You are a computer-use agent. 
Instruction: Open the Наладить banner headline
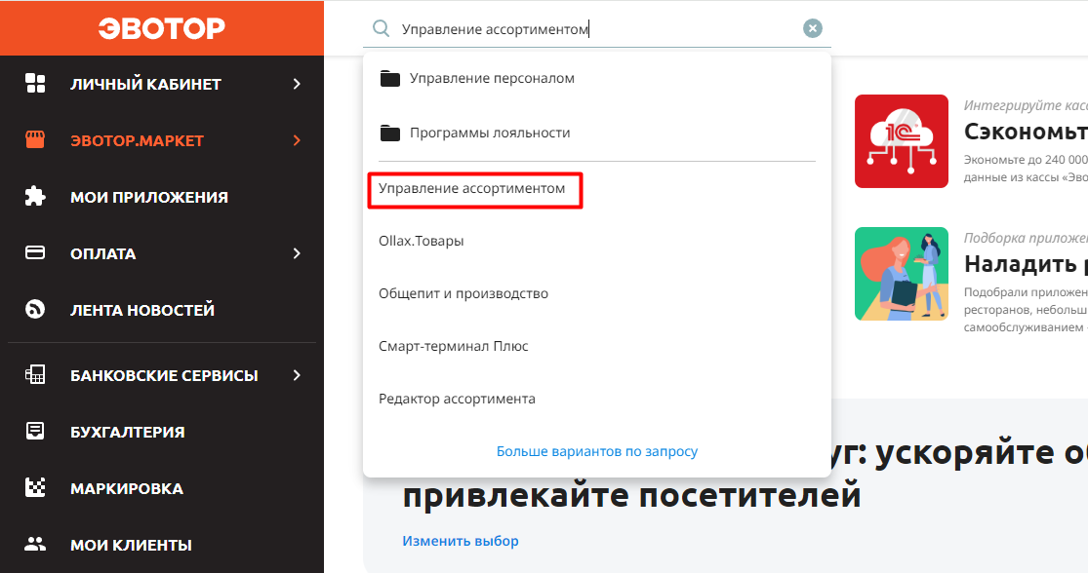(1026, 264)
